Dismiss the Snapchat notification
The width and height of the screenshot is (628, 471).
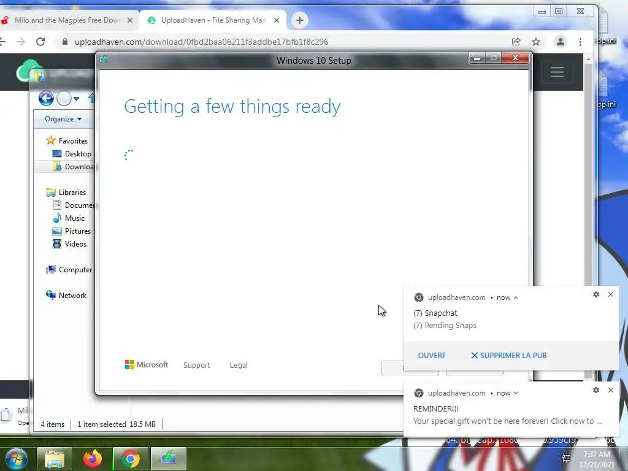click(610, 294)
